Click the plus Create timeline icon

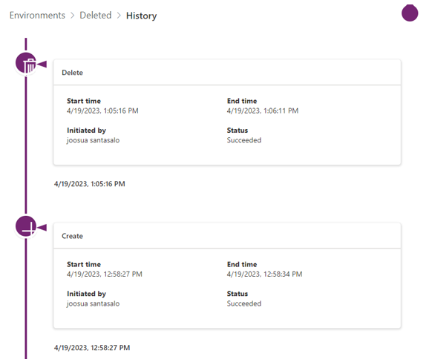click(x=26, y=226)
